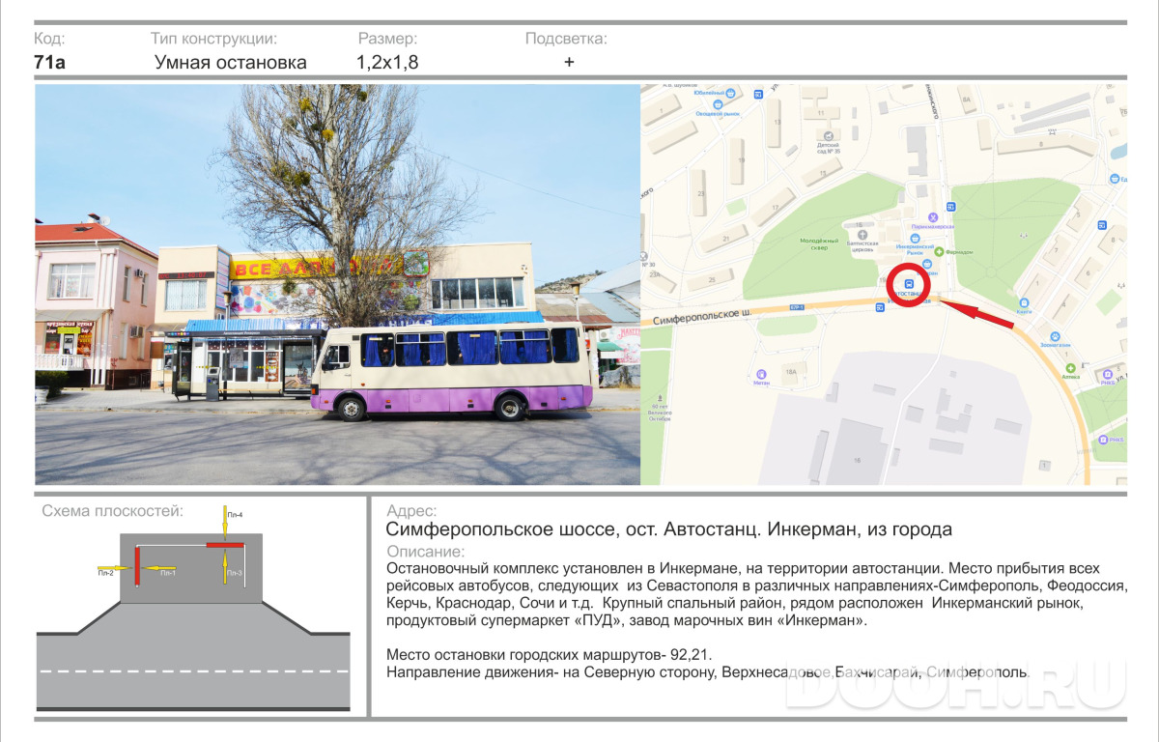Click the green Аптека cross icon
The height and width of the screenshot is (742, 1159).
point(1070,367)
